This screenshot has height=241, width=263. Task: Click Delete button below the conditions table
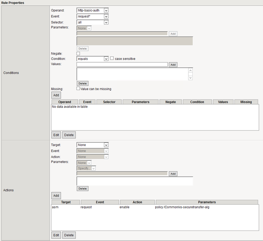[69, 135]
